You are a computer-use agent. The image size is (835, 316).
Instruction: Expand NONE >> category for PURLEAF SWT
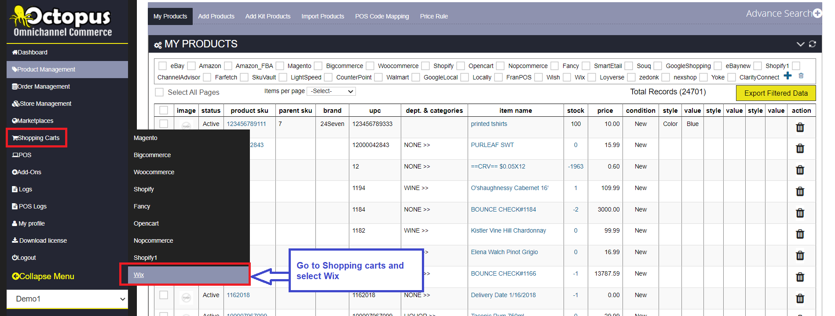tap(417, 145)
